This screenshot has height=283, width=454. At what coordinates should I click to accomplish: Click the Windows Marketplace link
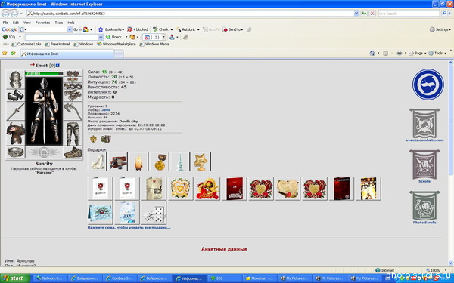pos(117,45)
